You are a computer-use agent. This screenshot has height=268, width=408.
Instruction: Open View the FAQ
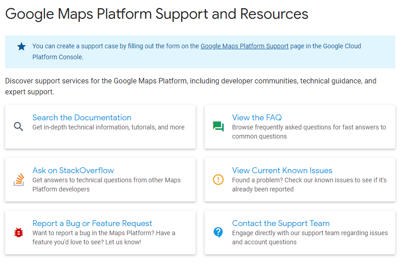(257, 118)
